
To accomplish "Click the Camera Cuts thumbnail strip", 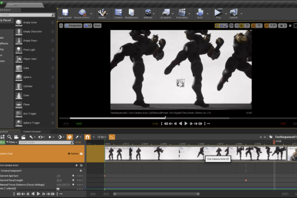I will (196, 153).
